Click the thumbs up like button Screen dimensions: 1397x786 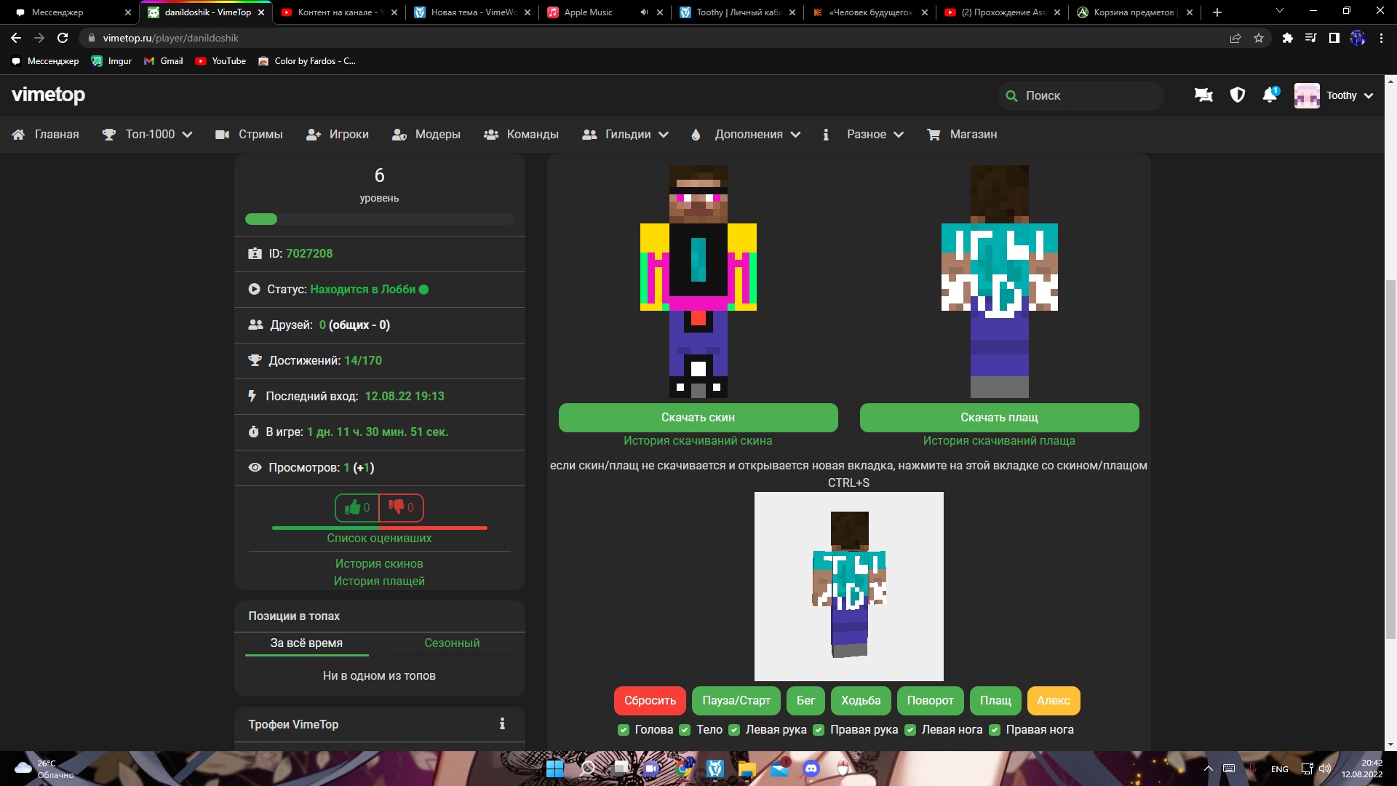click(x=357, y=507)
